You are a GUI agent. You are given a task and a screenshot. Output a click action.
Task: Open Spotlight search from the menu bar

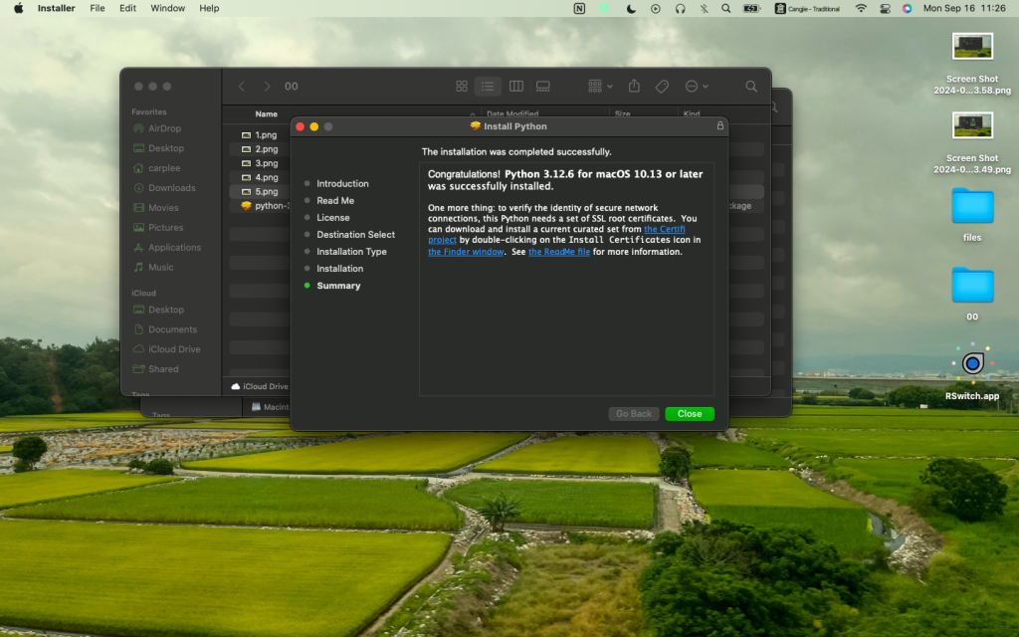coord(725,8)
